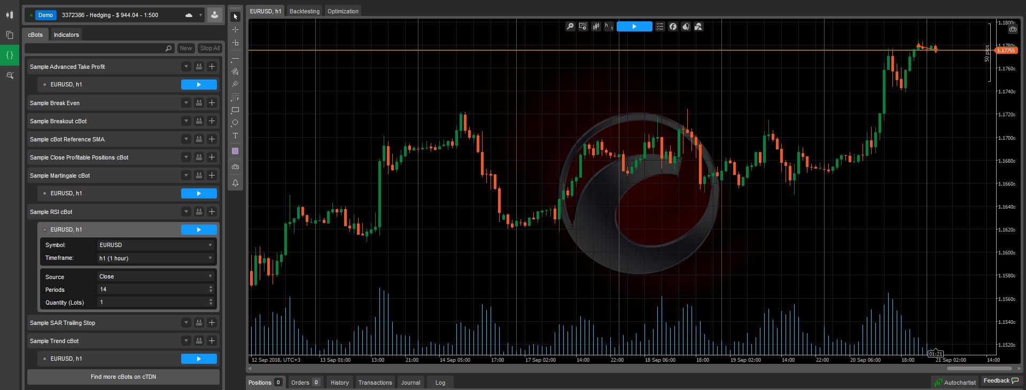Viewport: 1026px width, 390px height.
Task: Build Sample Break Even cBot
Action: pyautogui.click(x=199, y=103)
